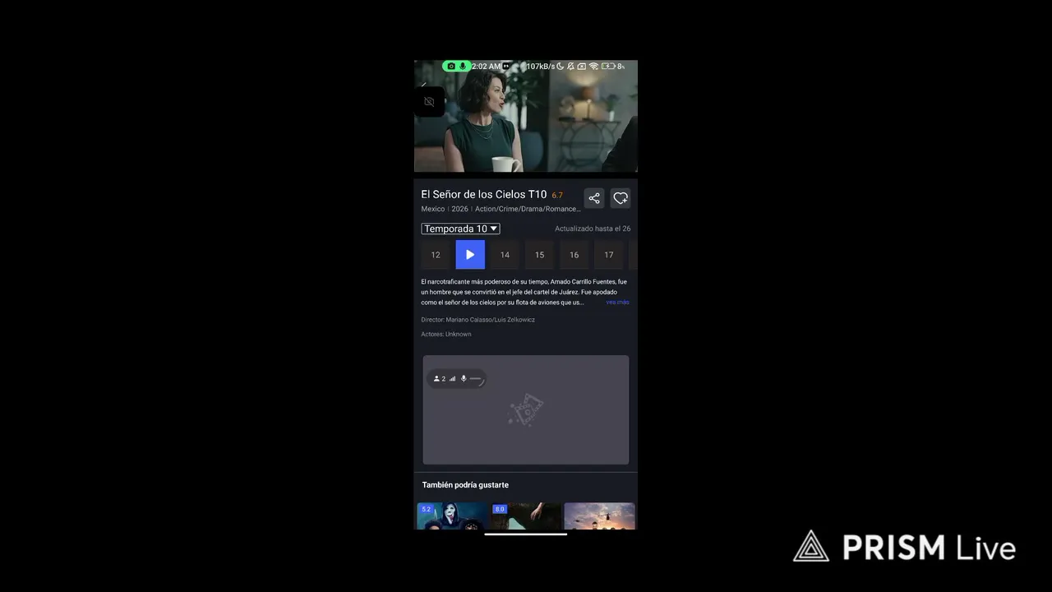Tap the viewer count icon showing 2
This screenshot has height=592, width=1052.
click(440, 378)
